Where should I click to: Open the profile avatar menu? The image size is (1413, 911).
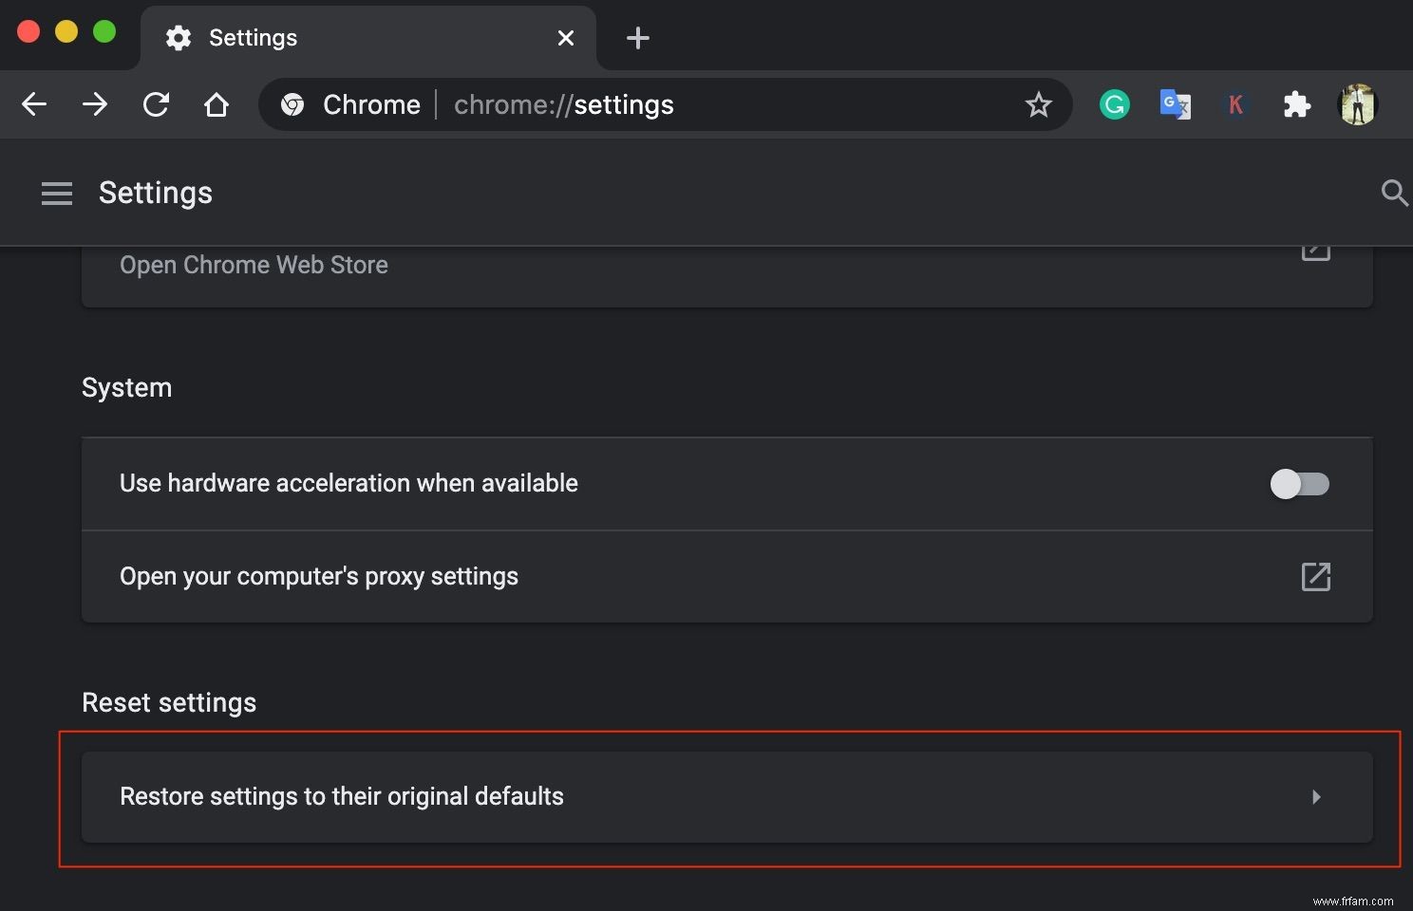[1358, 104]
